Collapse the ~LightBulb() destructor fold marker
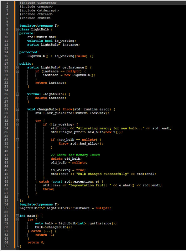This screenshot has width=186, height=251. pyautogui.click(x=18, y=94)
